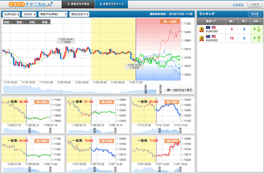
Task: Sort ranking by 買い column
Action: [x=232, y=21]
